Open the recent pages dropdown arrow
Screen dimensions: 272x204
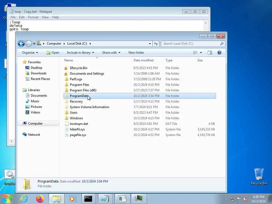point(34,44)
